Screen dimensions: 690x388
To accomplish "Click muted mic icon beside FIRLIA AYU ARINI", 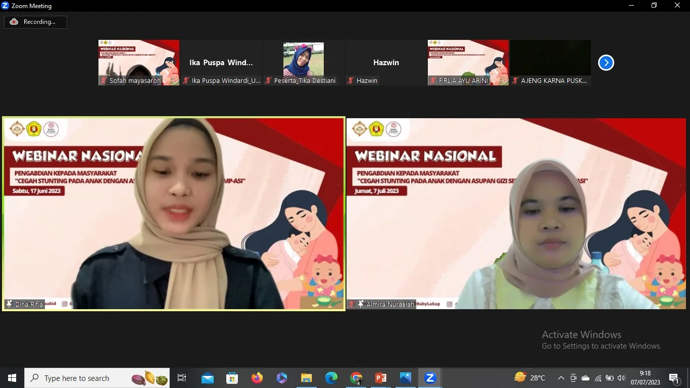I will tap(433, 80).
